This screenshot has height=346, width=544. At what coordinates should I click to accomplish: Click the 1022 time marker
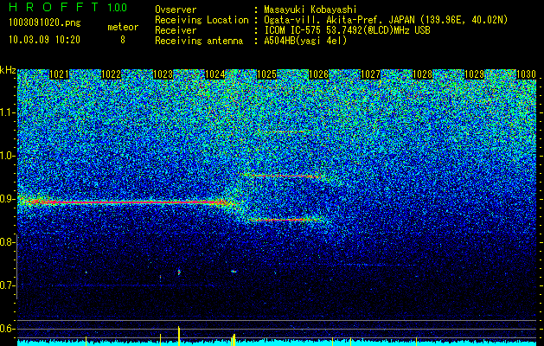tap(111, 74)
